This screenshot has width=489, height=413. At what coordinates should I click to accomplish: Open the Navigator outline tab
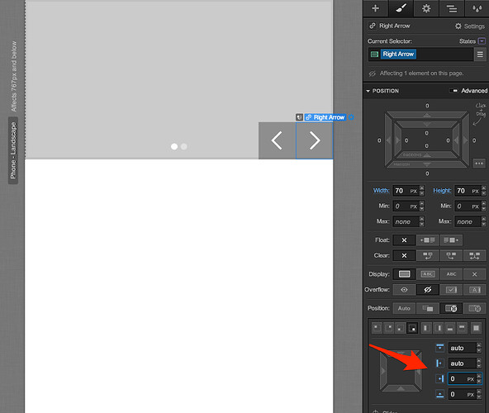pos(451,8)
